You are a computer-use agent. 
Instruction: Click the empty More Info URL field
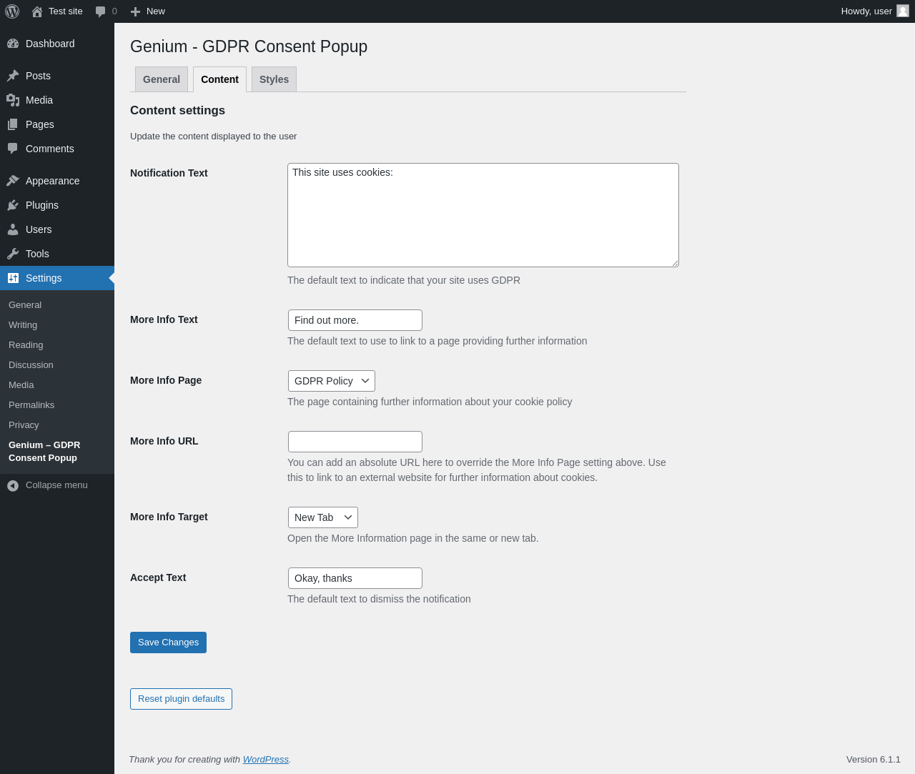[x=355, y=442]
